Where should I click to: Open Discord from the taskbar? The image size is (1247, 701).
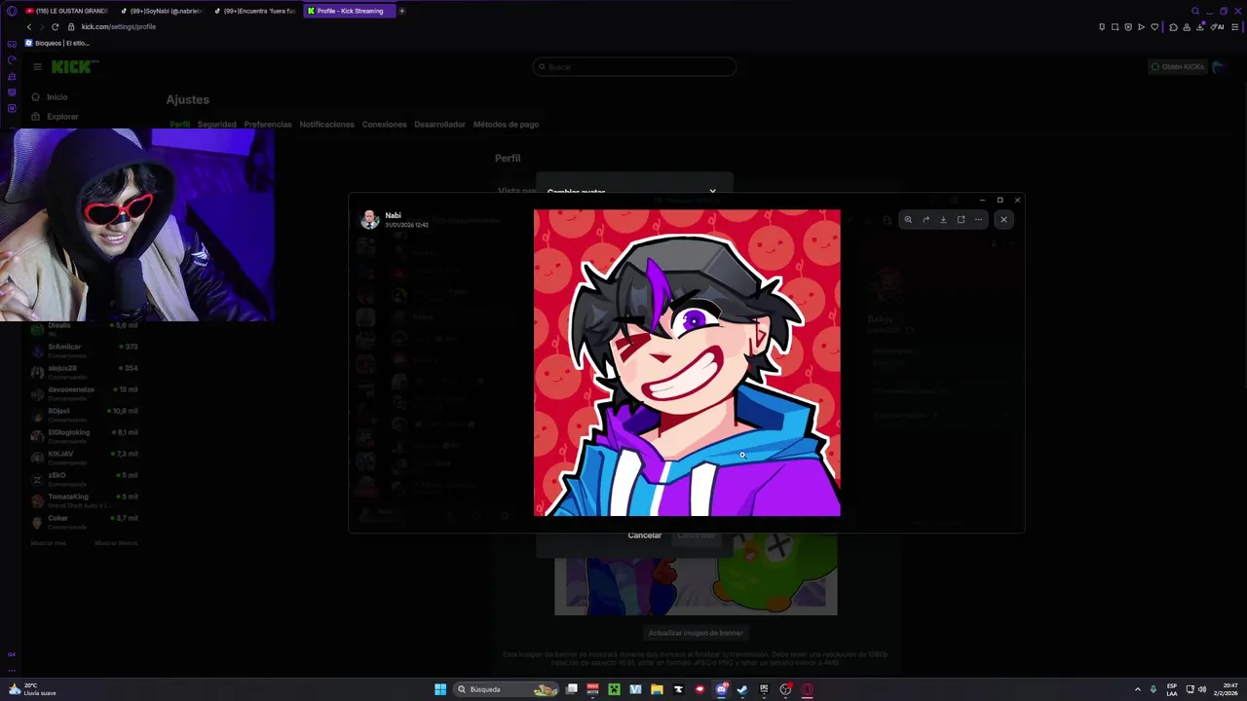tap(722, 689)
